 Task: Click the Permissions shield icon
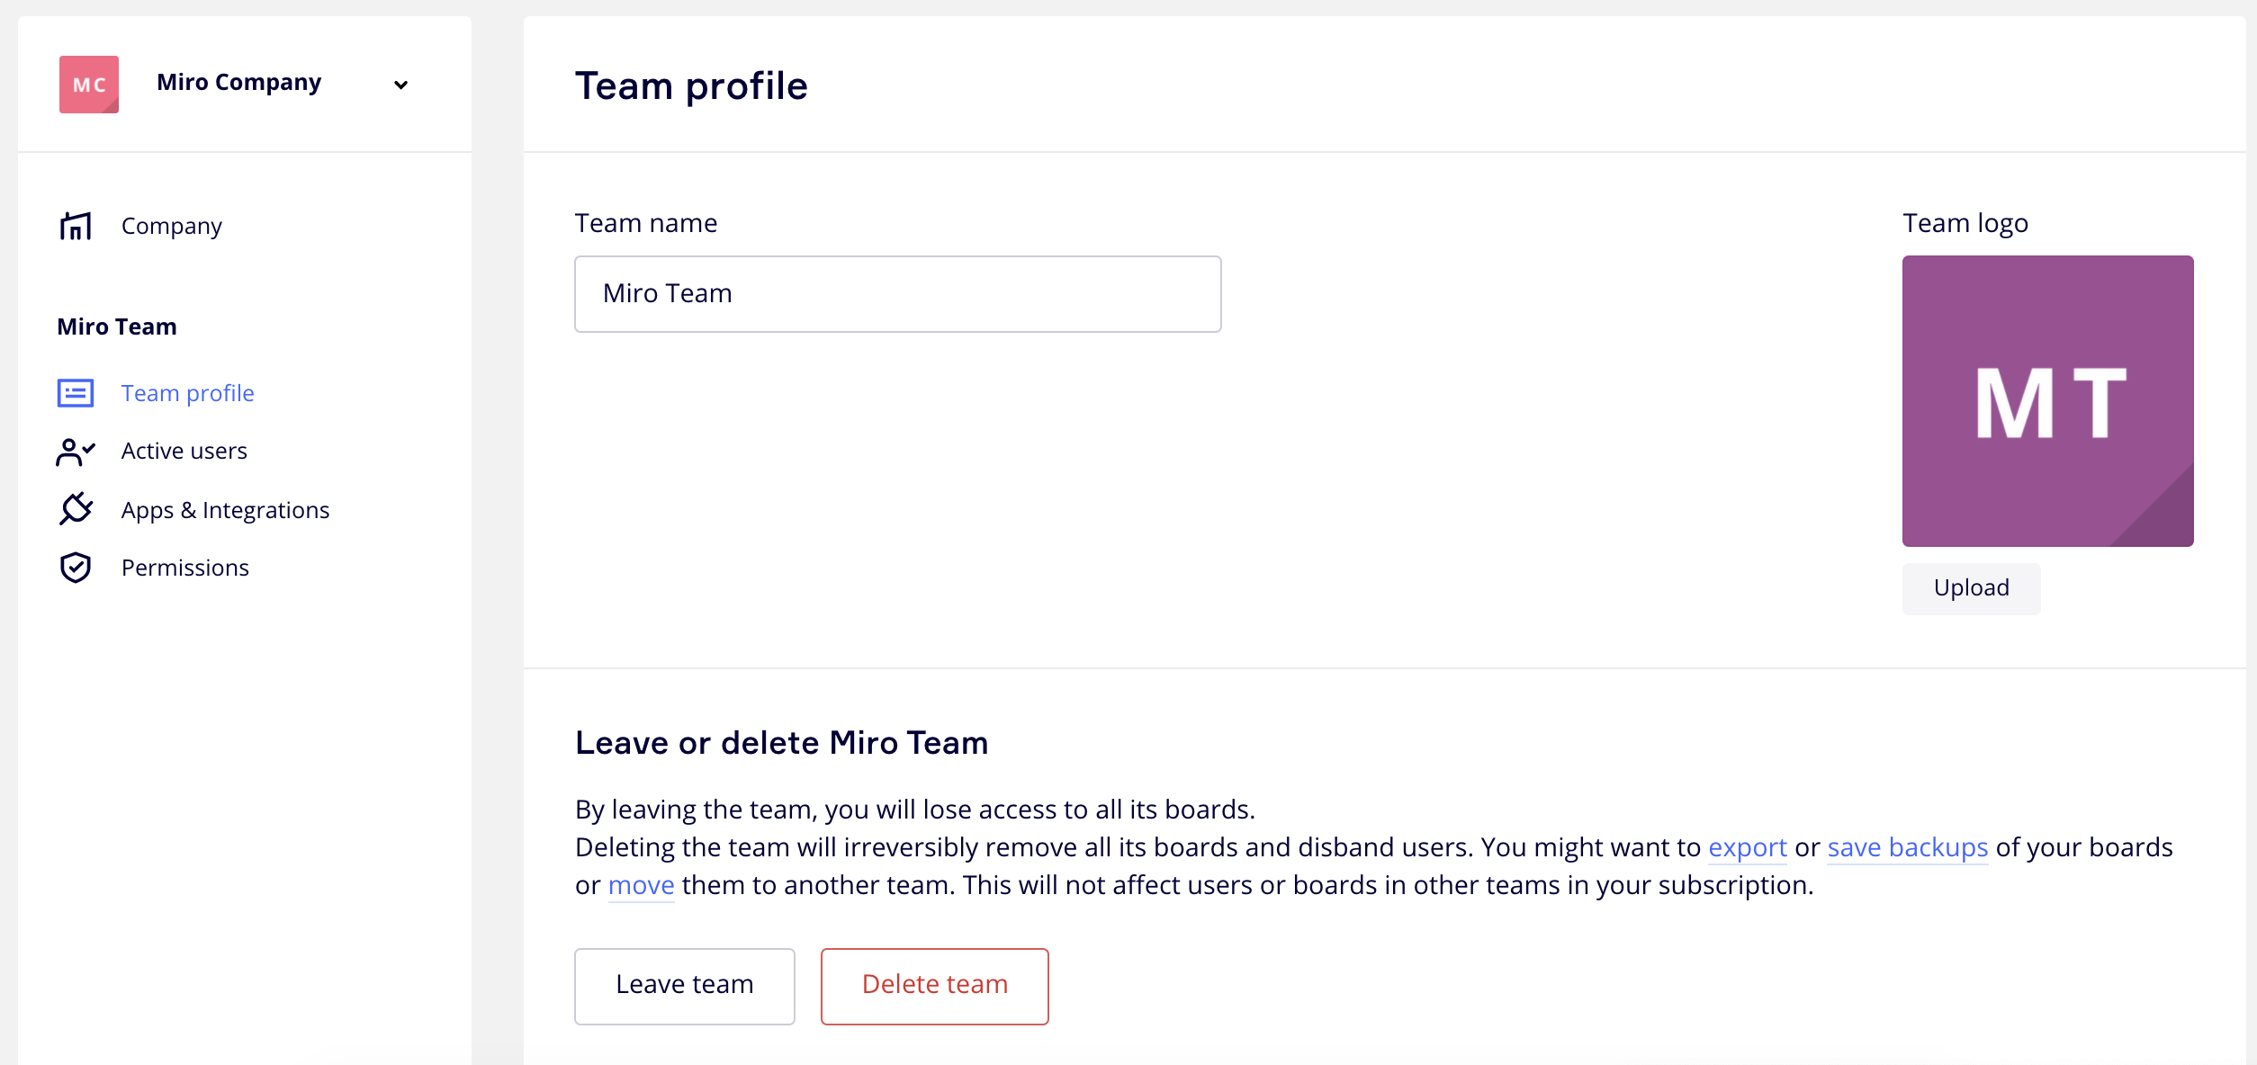pyautogui.click(x=76, y=568)
